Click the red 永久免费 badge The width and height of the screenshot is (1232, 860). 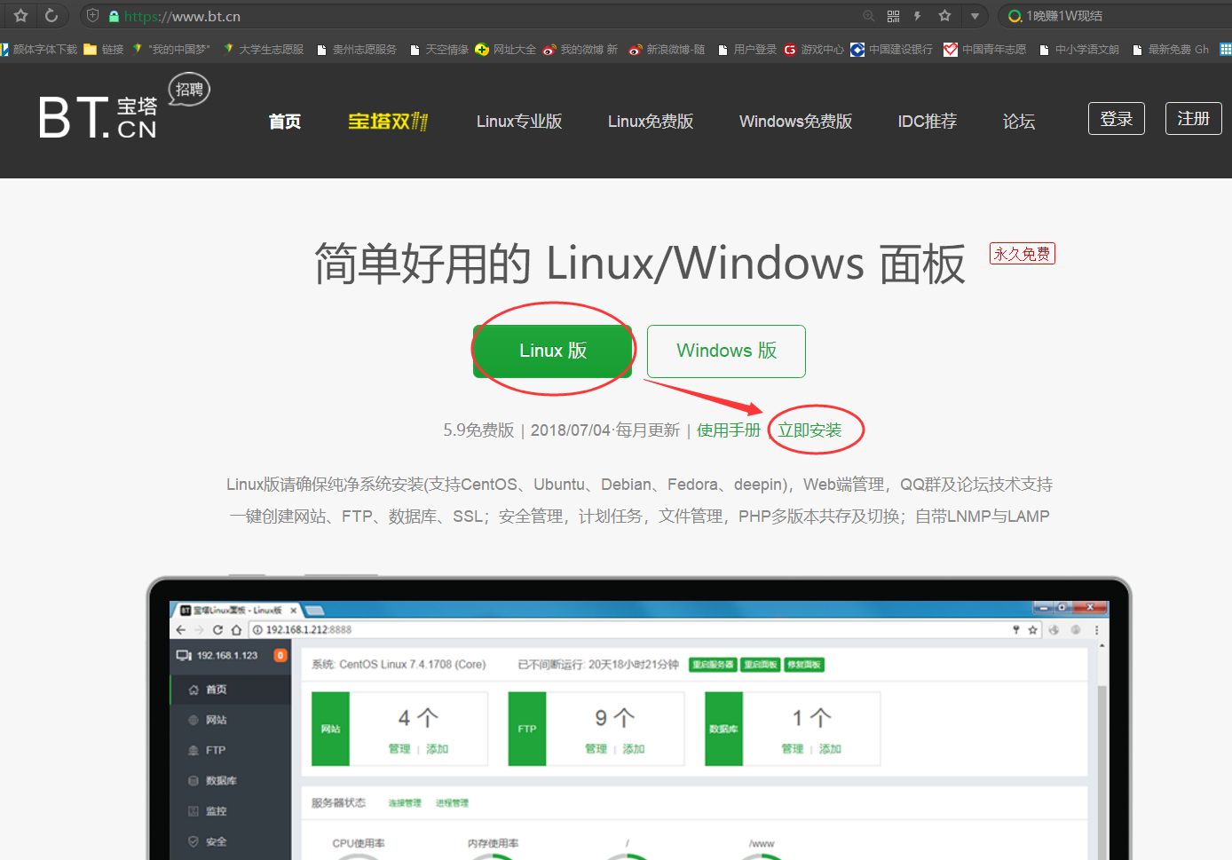(x=1023, y=254)
